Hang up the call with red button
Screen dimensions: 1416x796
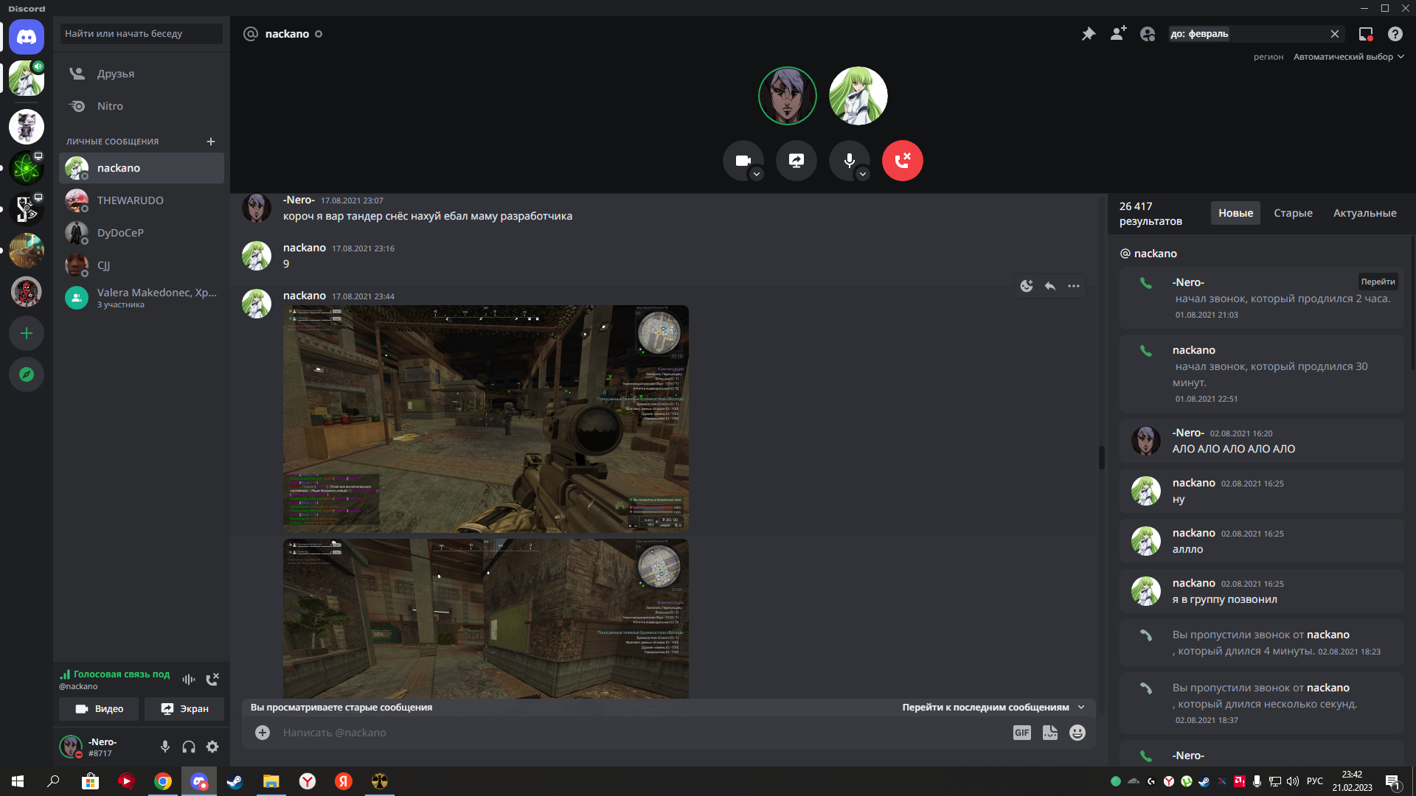(x=903, y=161)
